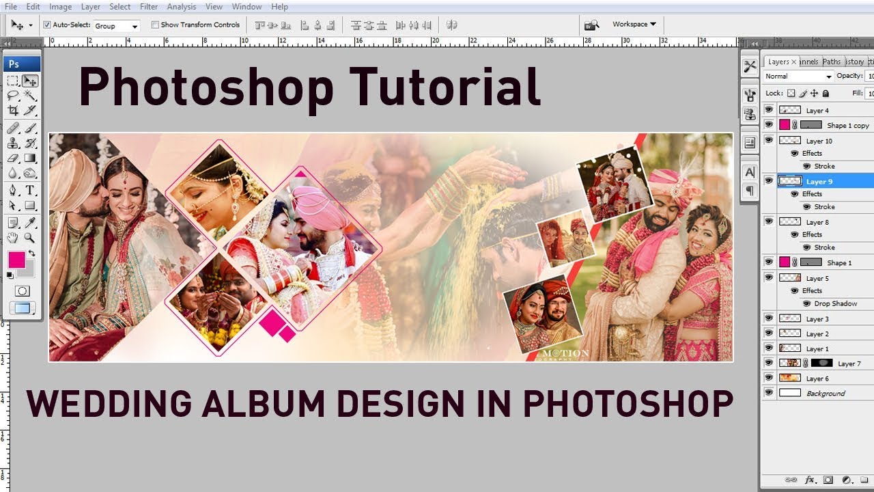Select the Path Selection tool
The height and width of the screenshot is (492, 874).
point(13,205)
